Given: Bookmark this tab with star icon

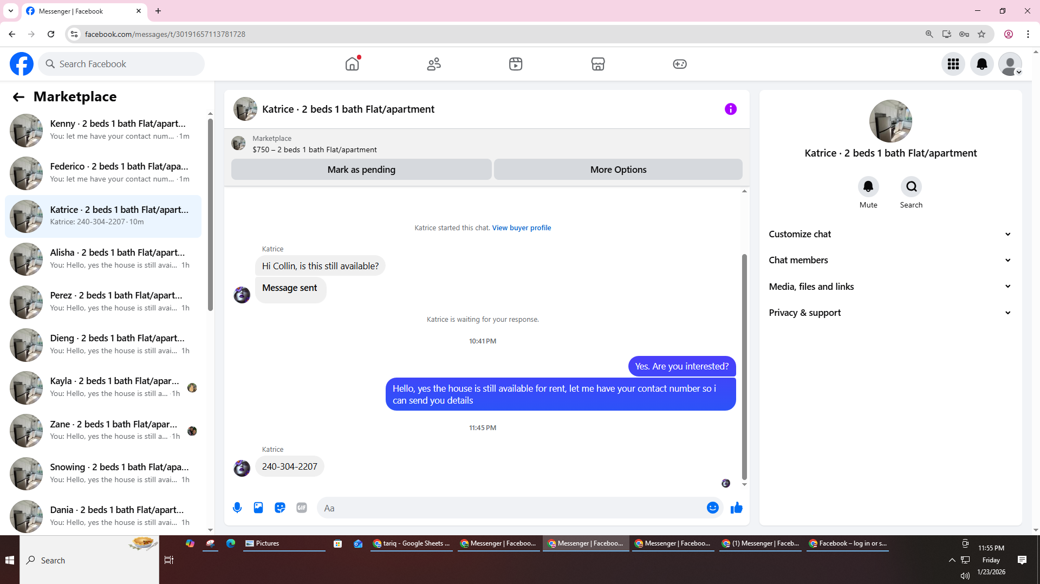Looking at the screenshot, I should pyautogui.click(x=981, y=34).
